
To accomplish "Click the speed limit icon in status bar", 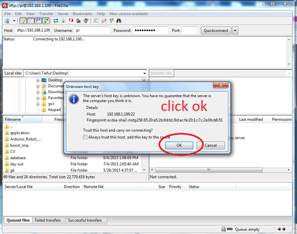I will pos(230,229).
